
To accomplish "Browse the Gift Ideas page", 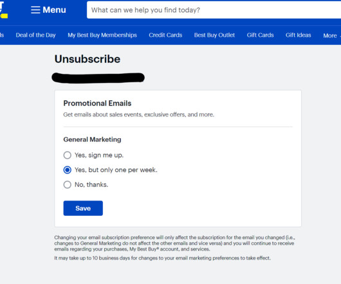I will pyautogui.click(x=299, y=35).
